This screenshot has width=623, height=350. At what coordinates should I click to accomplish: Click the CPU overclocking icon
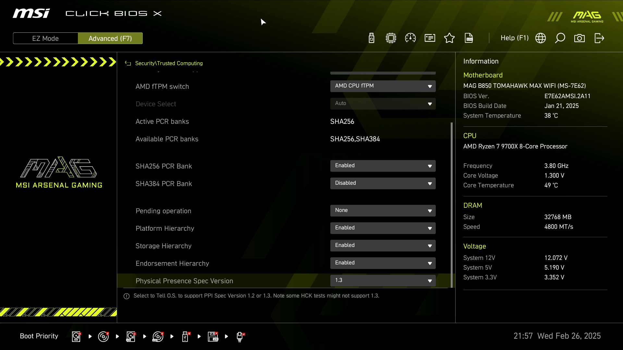(x=410, y=38)
